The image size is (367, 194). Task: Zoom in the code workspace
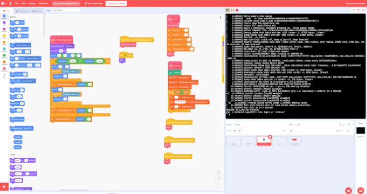(x=218, y=172)
